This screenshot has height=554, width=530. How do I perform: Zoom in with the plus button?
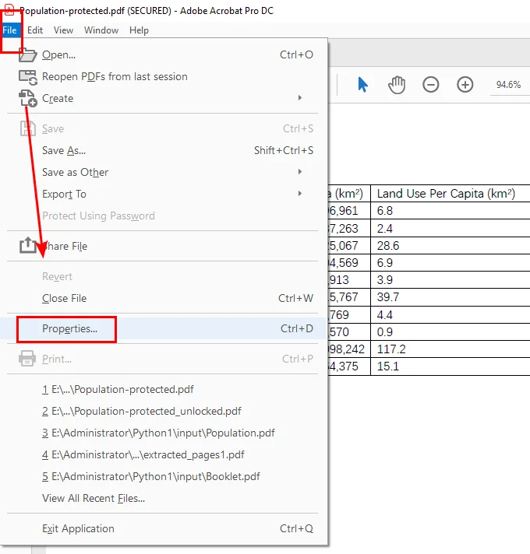coord(465,85)
